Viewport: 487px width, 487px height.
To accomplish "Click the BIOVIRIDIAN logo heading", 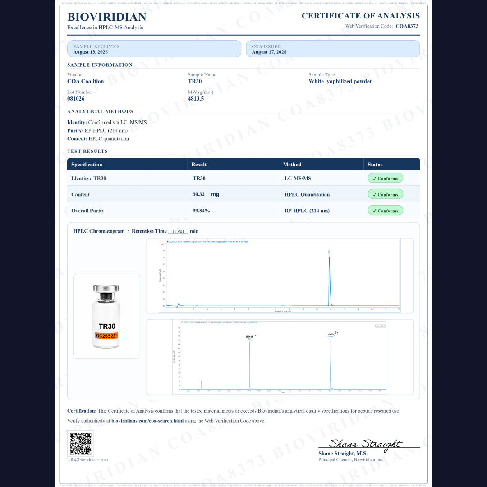I will pyautogui.click(x=107, y=17).
